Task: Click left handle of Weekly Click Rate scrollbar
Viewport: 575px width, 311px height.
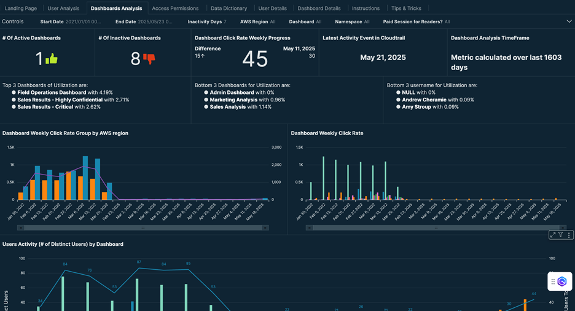Action: pos(310,228)
